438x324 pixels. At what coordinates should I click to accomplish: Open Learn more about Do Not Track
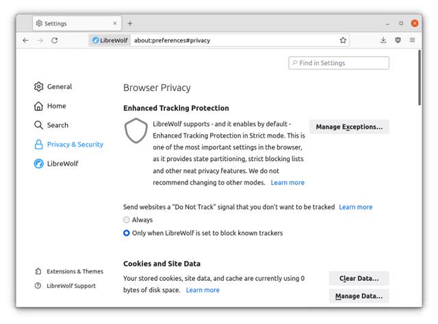point(356,207)
